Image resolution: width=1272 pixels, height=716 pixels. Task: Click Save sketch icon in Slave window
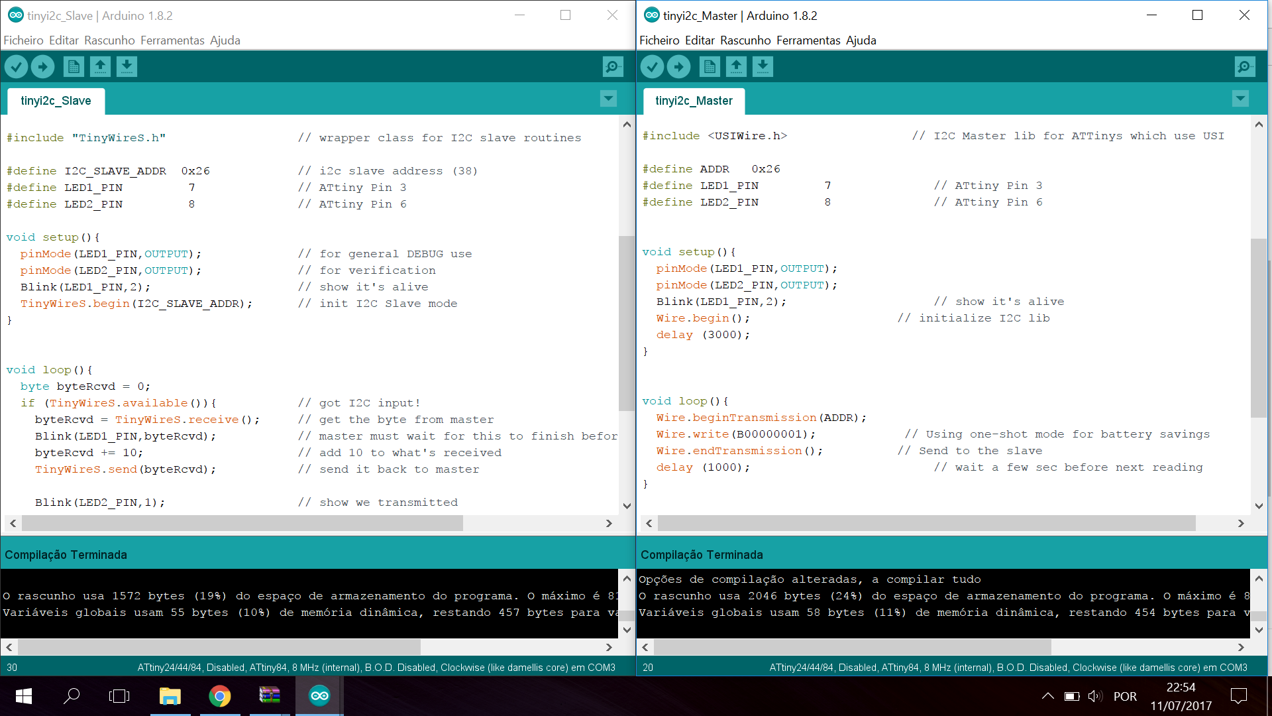tap(127, 66)
